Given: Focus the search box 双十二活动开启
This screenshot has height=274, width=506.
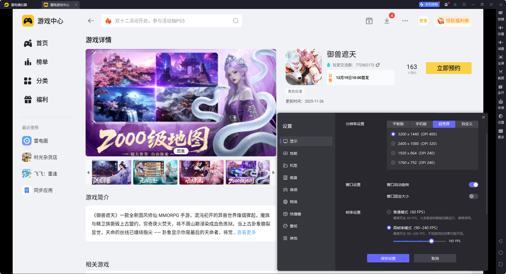Looking at the screenshot, I should 171,21.
